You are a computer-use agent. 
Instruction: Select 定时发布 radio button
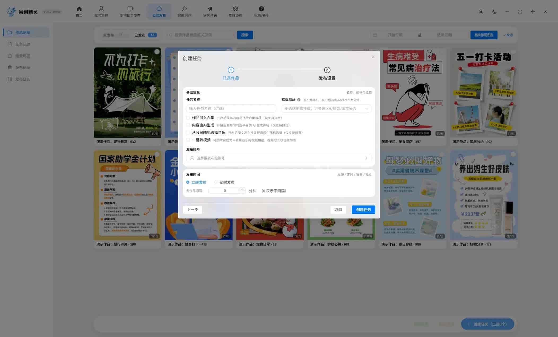click(x=216, y=182)
